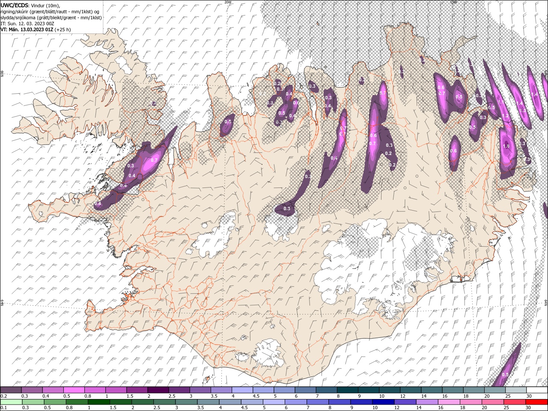Choose the magenta-purple 1.5 swatch in top legend row
The height and width of the screenshot is (411, 548).
tap(137, 390)
